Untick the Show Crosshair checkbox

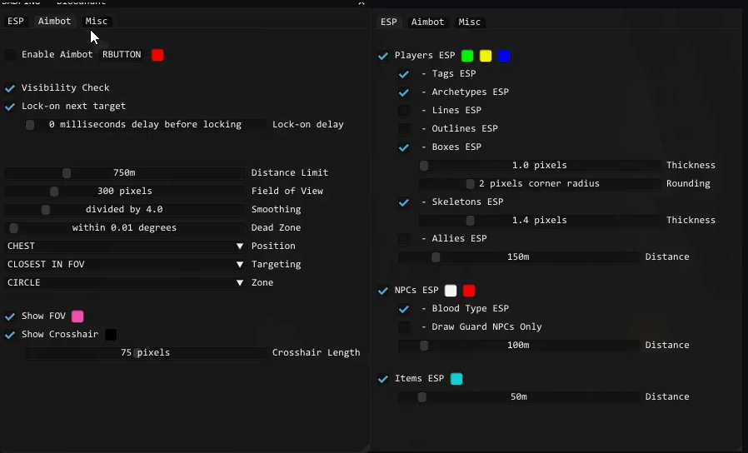(x=10, y=335)
